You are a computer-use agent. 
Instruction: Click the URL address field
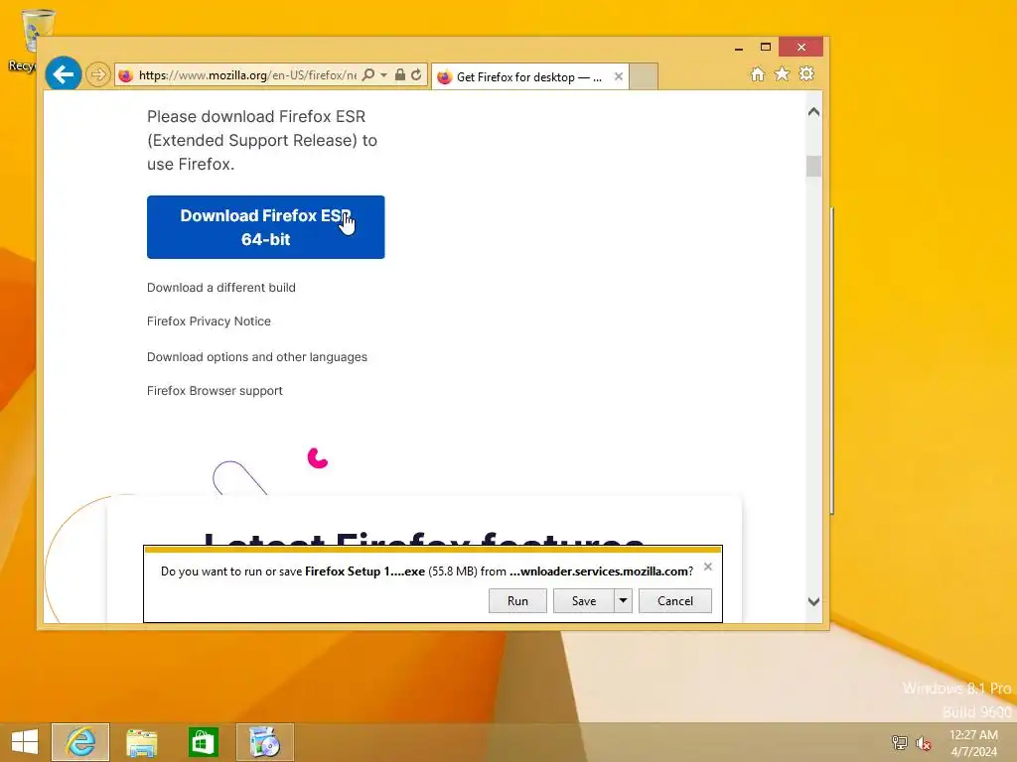(246, 75)
